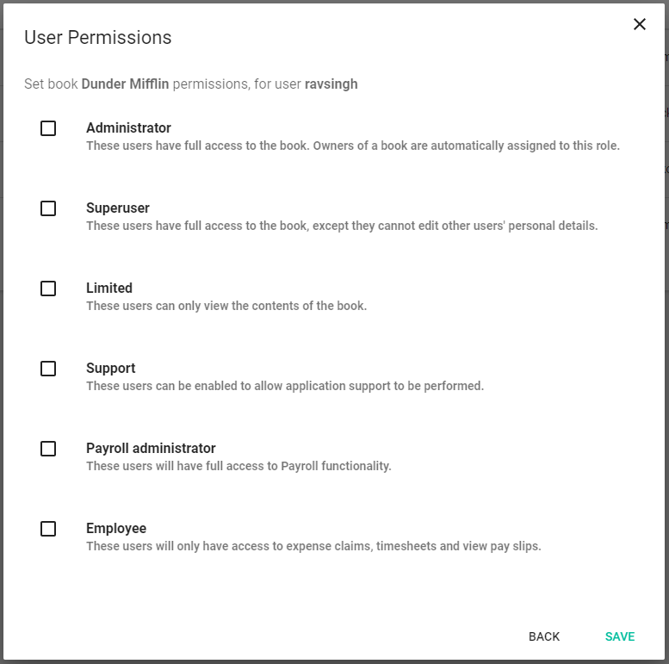Click the description about viewing book contents
This screenshot has height=664, width=669.
tap(226, 306)
